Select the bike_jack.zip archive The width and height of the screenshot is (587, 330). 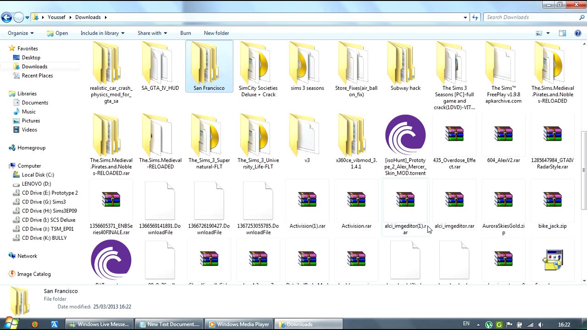tap(553, 205)
